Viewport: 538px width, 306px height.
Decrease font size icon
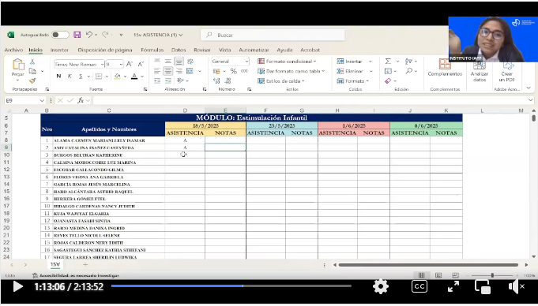click(x=141, y=64)
